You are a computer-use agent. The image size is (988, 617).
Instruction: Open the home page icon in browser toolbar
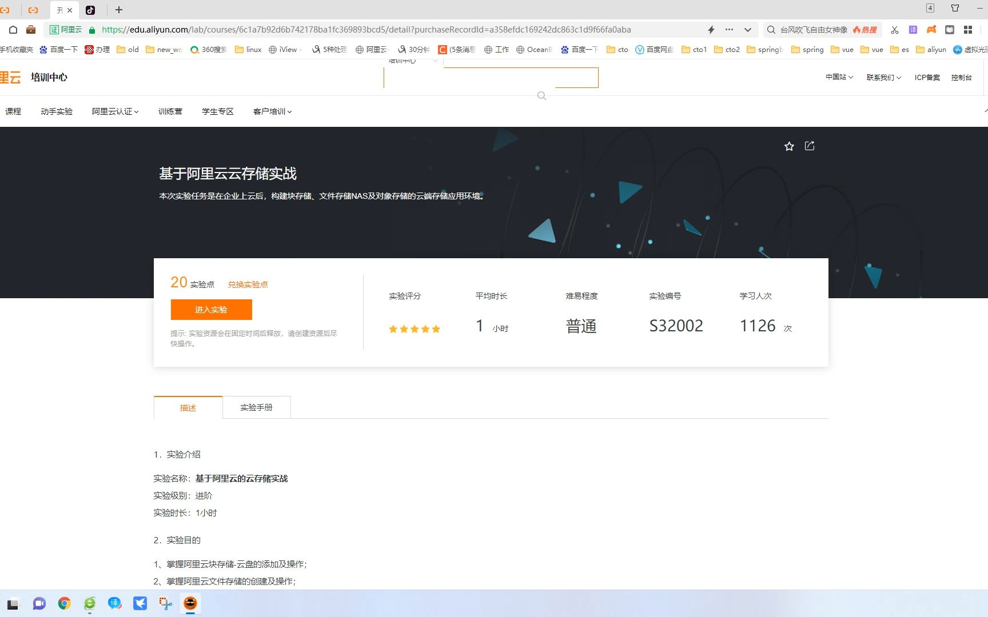tap(13, 30)
